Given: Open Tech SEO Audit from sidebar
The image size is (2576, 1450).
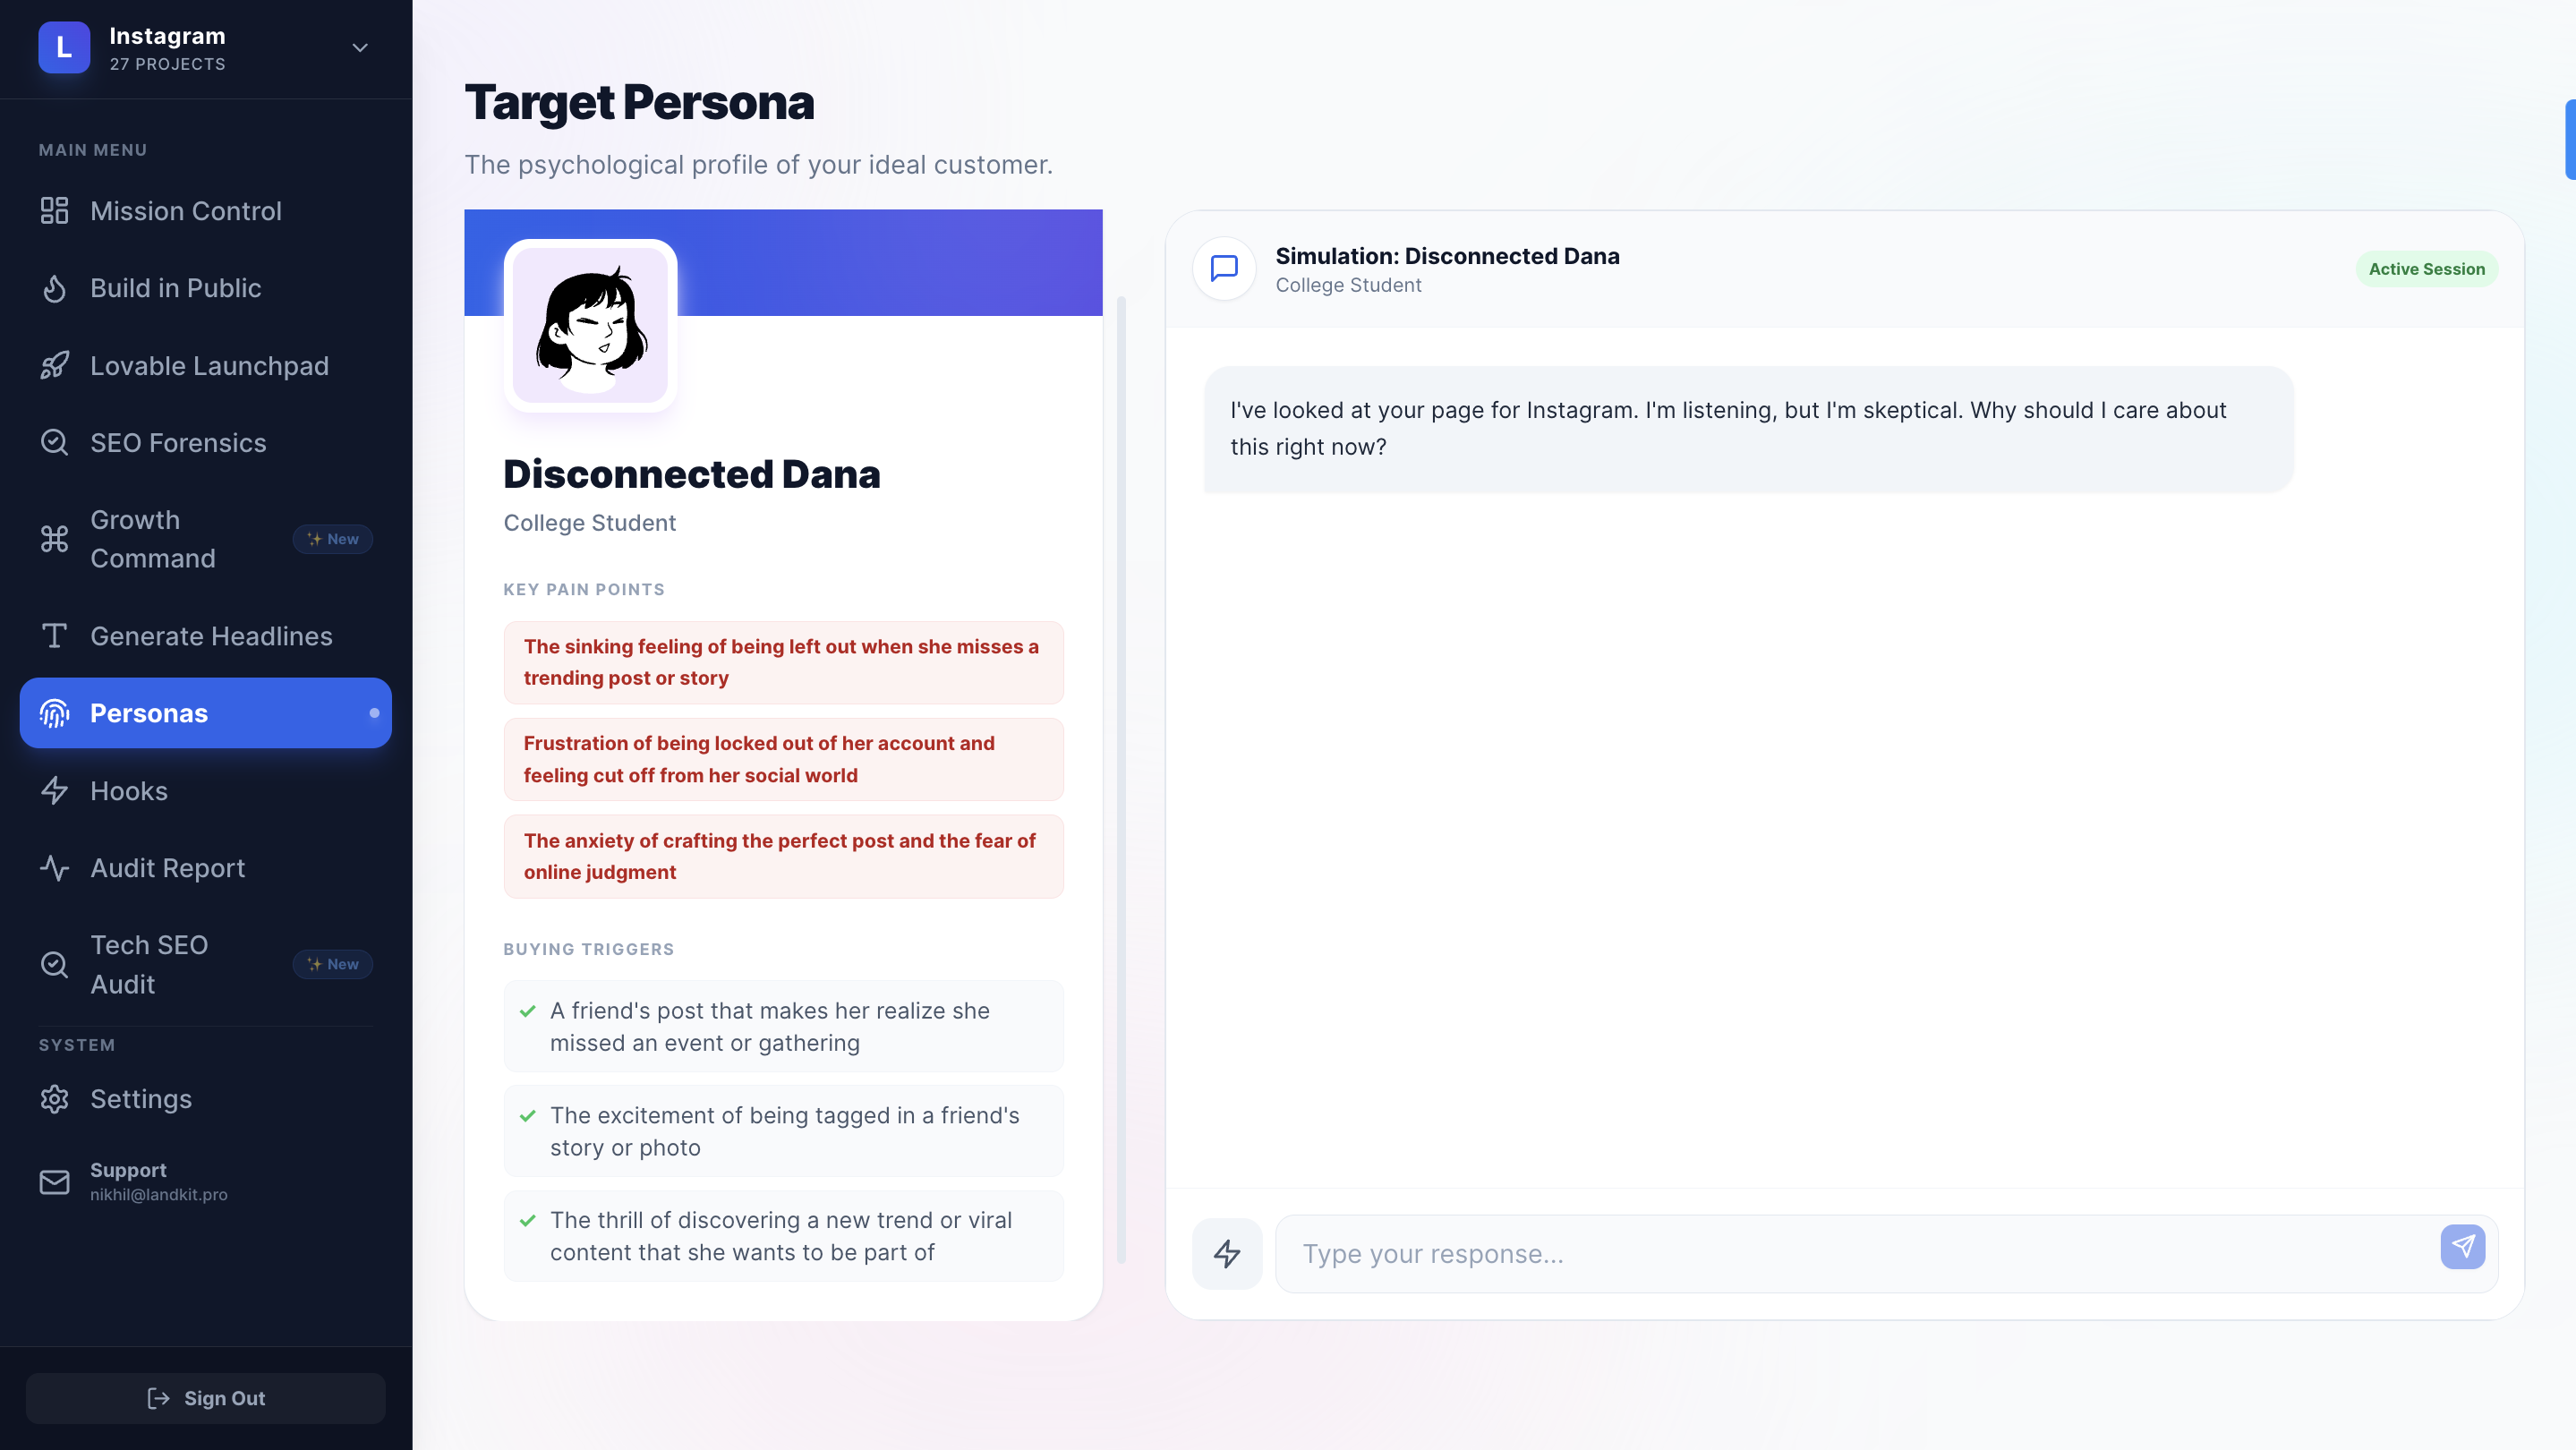Looking at the screenshot, I should [150, 964].
